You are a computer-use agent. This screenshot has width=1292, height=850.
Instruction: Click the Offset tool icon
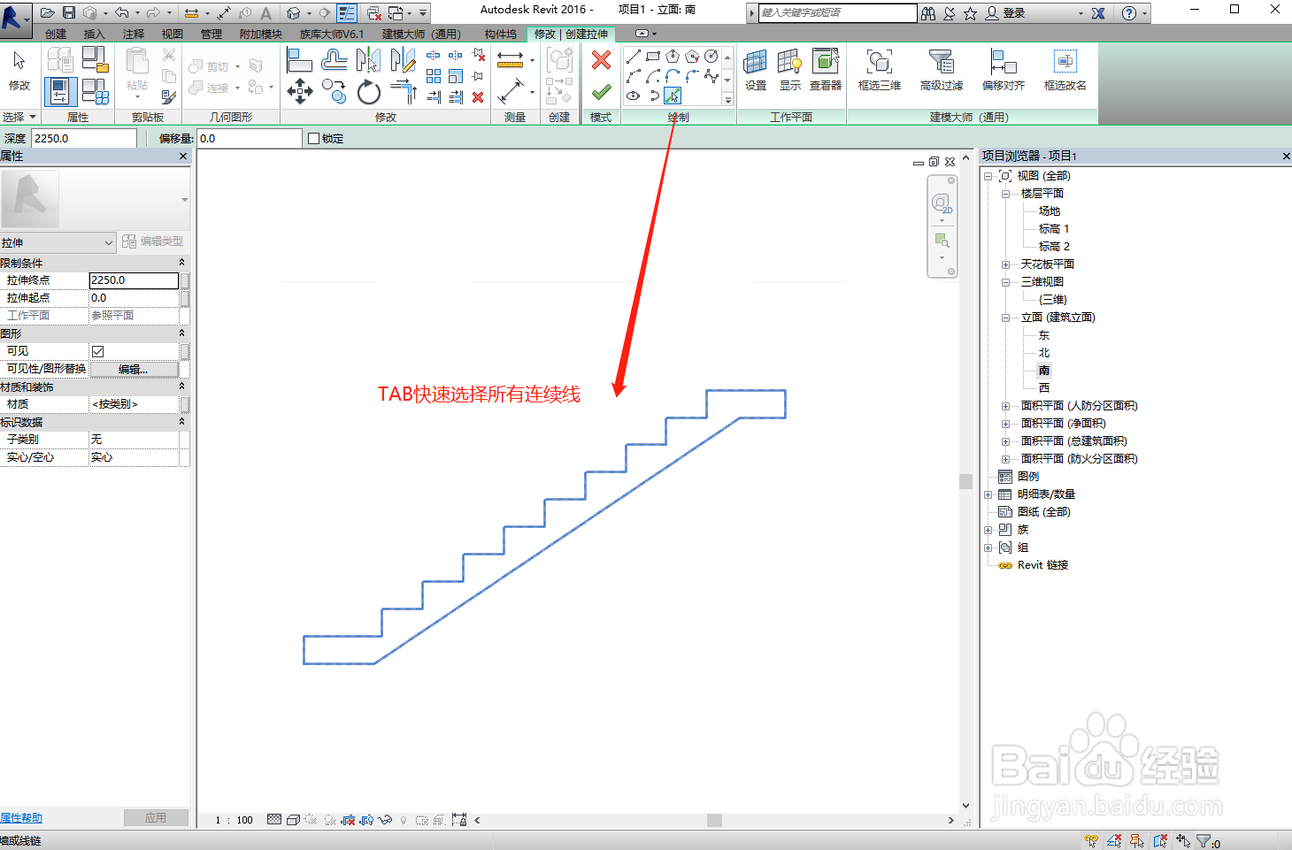334,60
